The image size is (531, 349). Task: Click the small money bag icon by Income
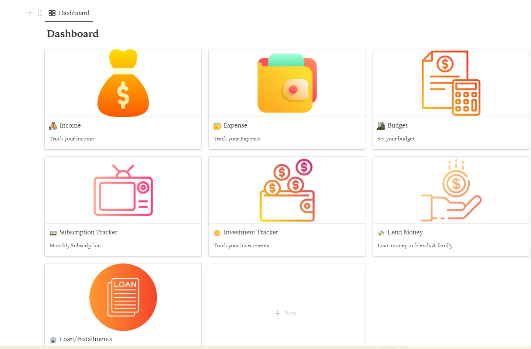click(x=53, y=126)
